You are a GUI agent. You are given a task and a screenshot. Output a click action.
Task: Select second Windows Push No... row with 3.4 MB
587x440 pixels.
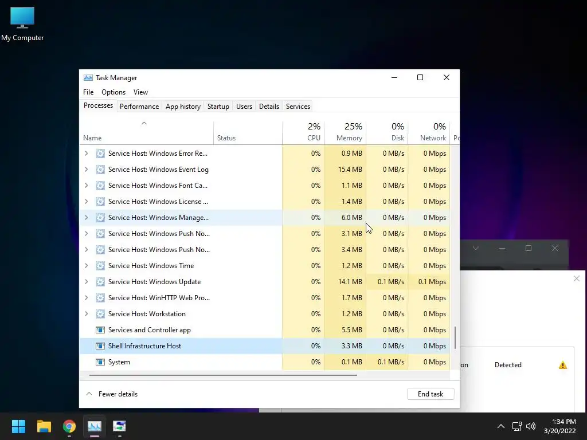tap(264, 250)
